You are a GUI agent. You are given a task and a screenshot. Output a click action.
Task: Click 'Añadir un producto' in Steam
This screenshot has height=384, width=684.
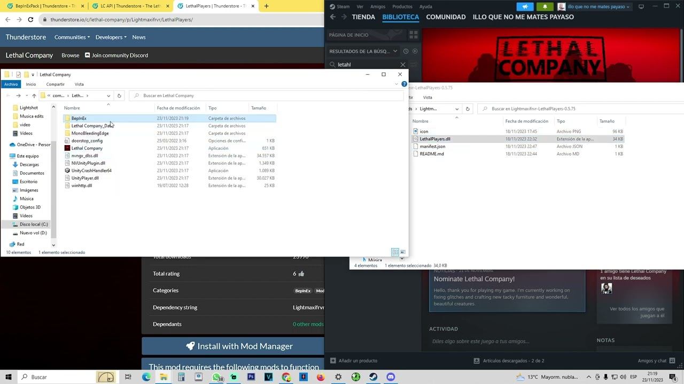[x=354, y=361]
